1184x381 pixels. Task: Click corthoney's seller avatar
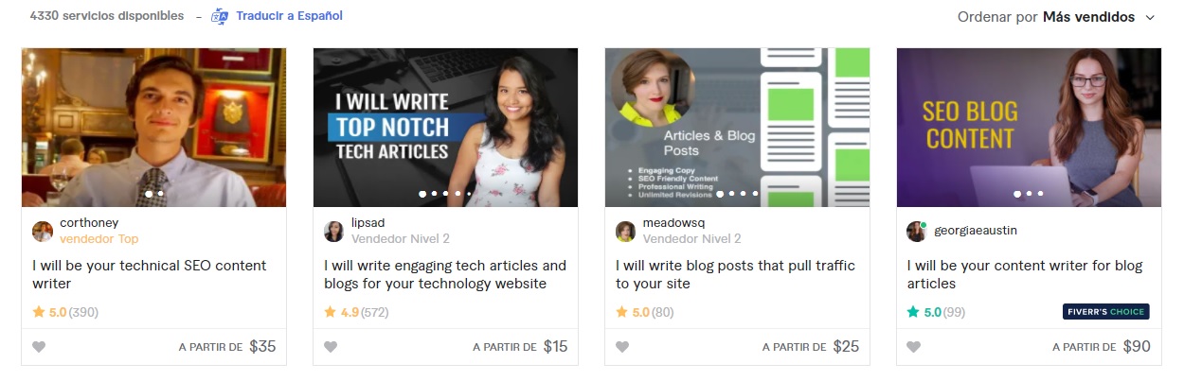43,232
